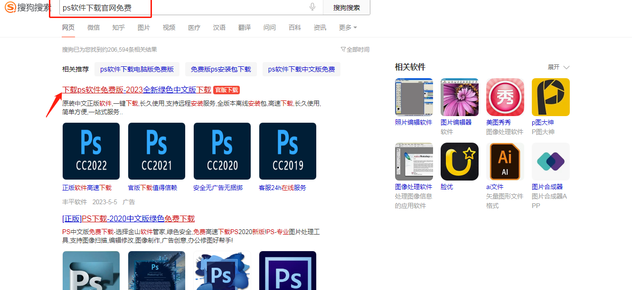This screenshot has height=290, width=632.
Task: Click suggestion ps软件下载电脑版免费版
Action: tap(137, 69)
